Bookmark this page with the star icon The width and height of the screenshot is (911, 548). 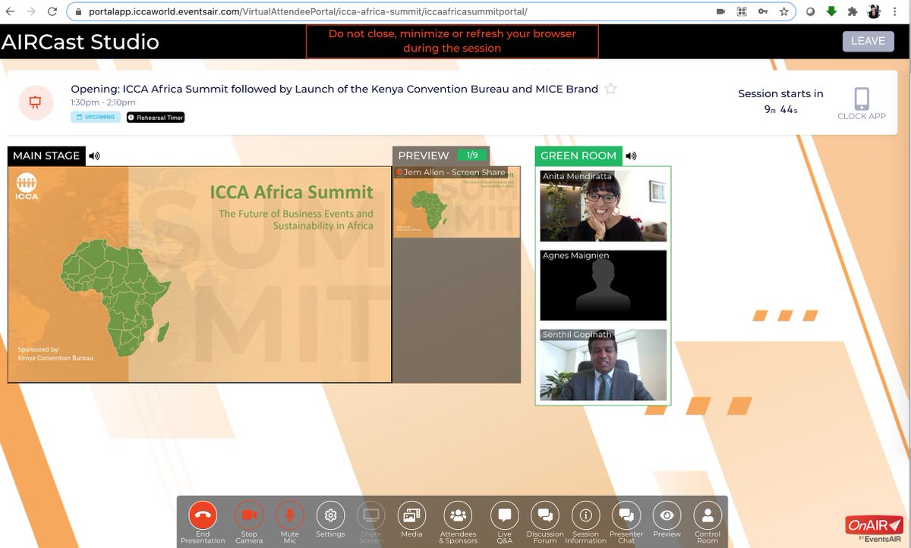point(783,12)
